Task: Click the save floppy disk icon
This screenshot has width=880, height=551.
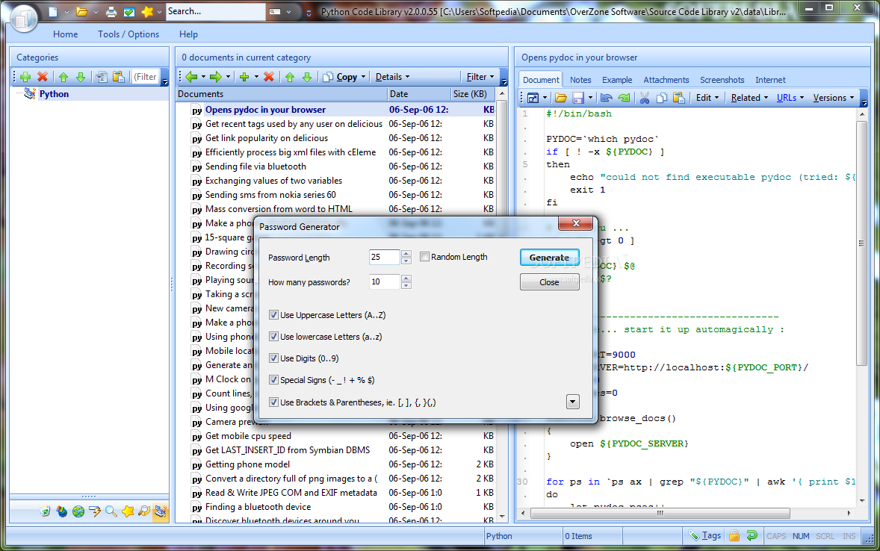Action: (578, 99)
